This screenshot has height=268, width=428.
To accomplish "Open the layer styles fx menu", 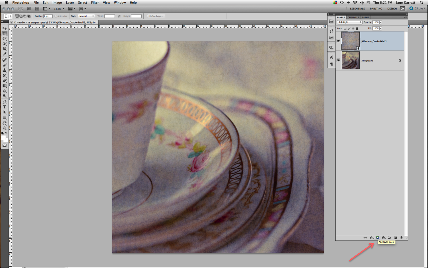I will tap(371, 237).
